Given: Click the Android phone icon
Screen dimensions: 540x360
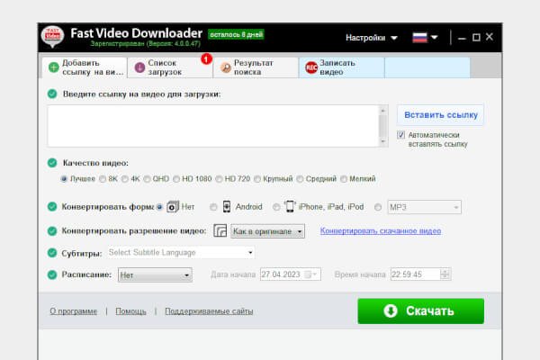Looking at the screenshot, I should [227, 207].
